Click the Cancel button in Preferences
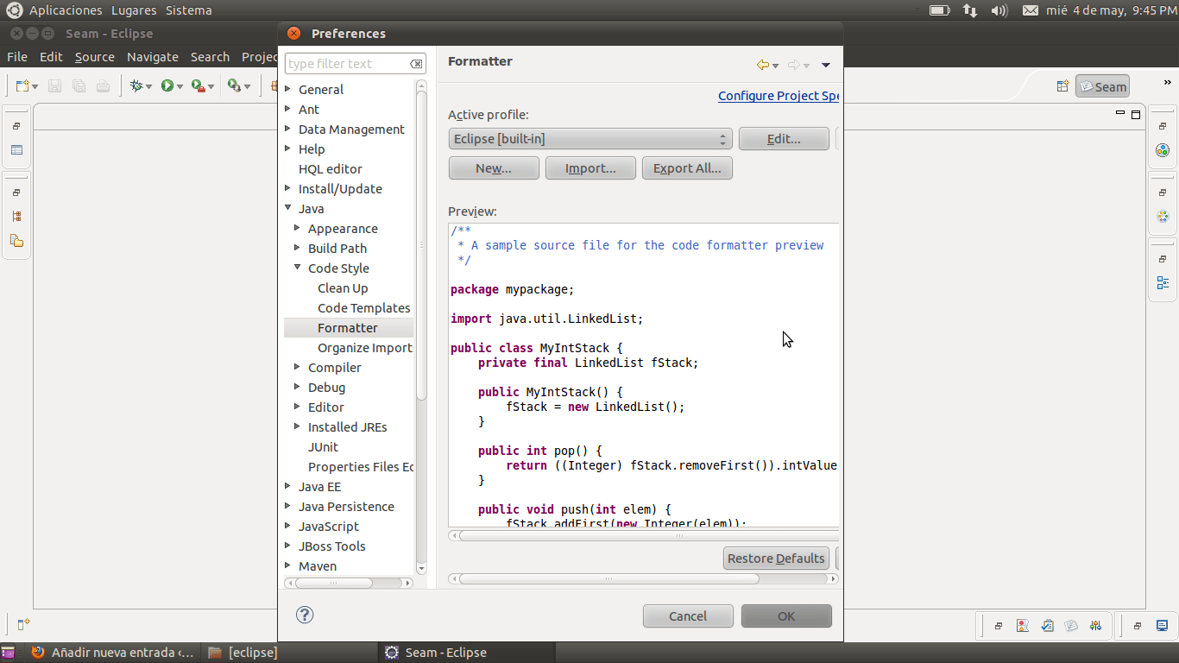The image size is (1179, 663). pyautogui.click(x=688, y=616)
